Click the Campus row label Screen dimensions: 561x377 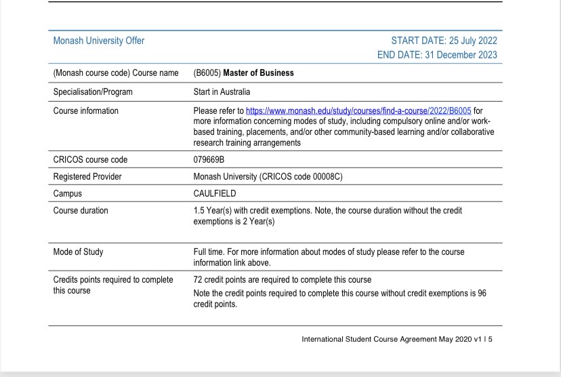(x=67, y=193)
